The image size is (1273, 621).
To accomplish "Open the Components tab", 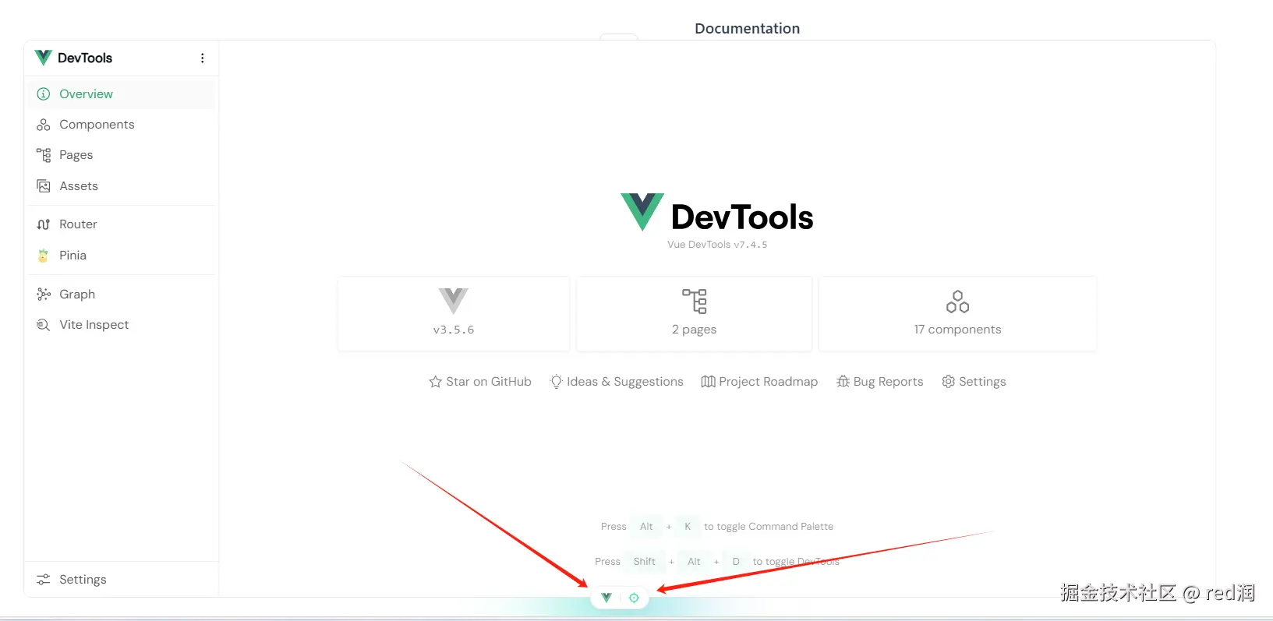I will 122,125.
